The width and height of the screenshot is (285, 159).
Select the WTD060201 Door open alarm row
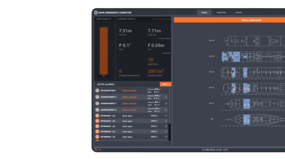click(131, 126)
